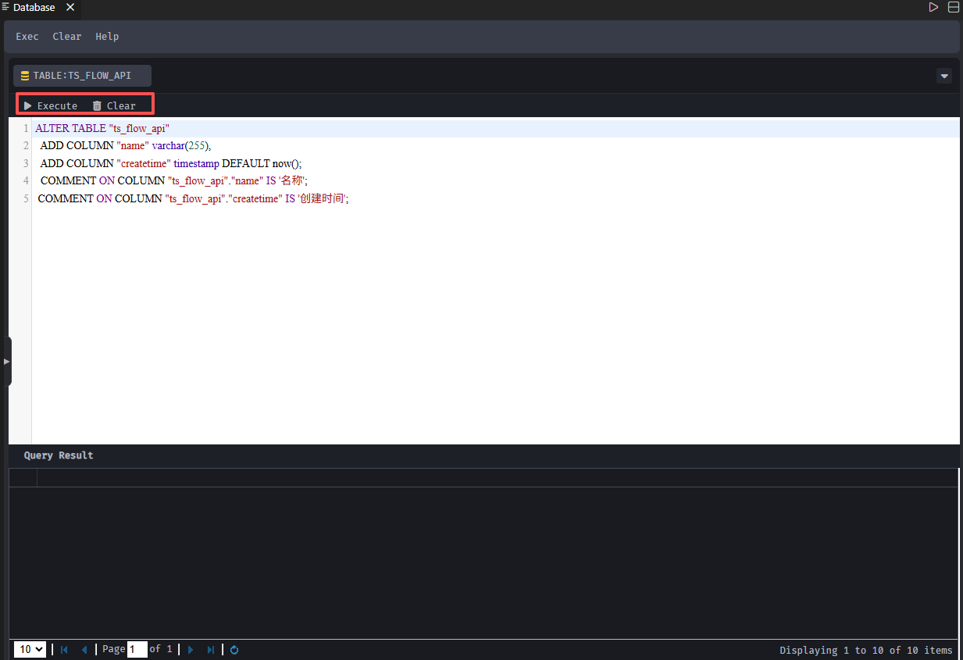Open the Exec menu
This screenshot has width=963, height=660.
[x=27, y=37]
